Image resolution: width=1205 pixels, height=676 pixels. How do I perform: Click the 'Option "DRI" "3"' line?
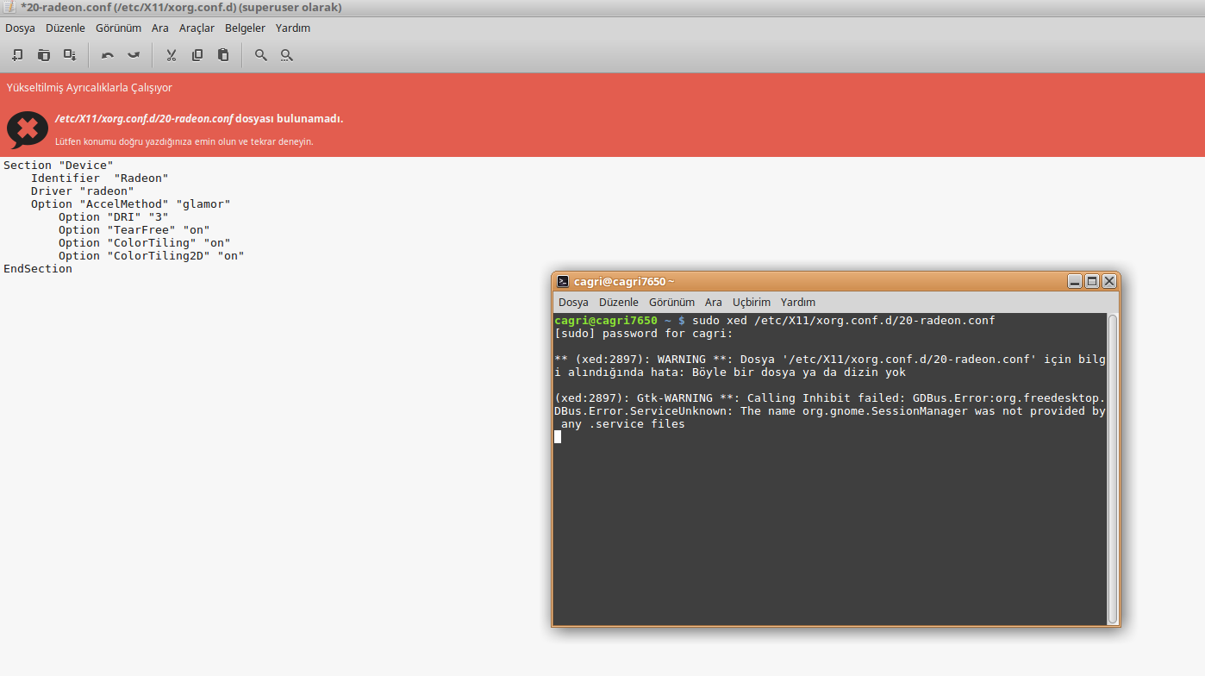[114, 216]
